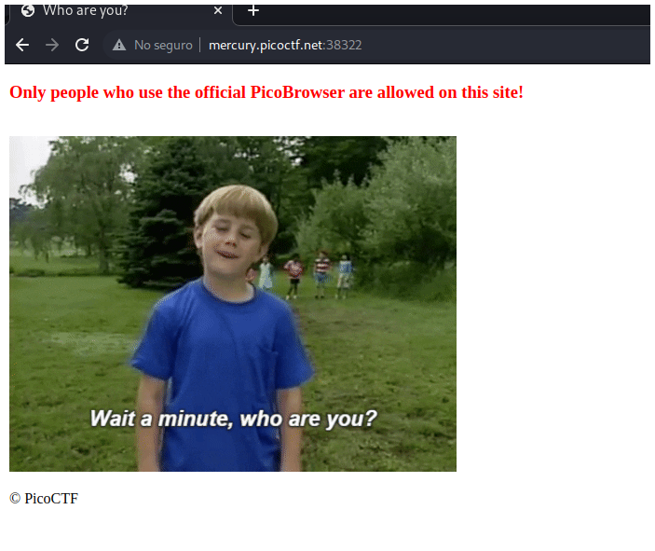Click the back navigation arrow
Viewport: 655px width, 551px height.
coord(22,45)
